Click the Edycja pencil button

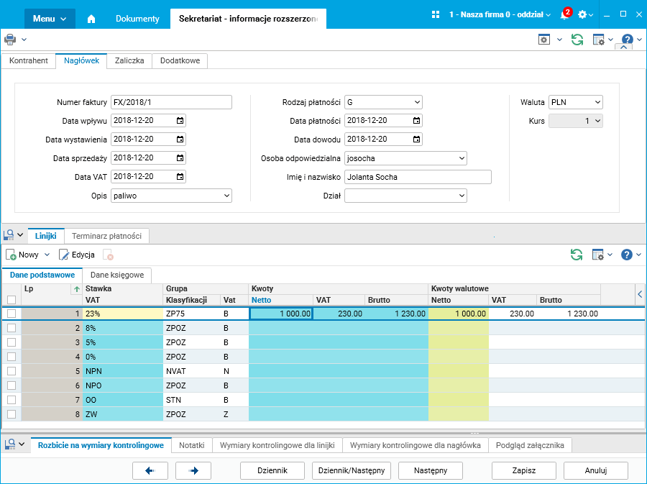(76, 255)
